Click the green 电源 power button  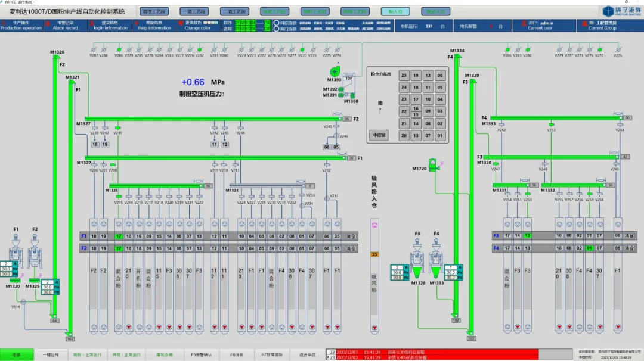pyautogui.click(x=17, y=354)
